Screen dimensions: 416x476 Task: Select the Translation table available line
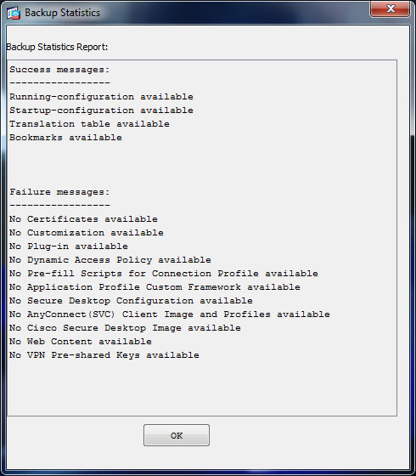click(x=89, y=124)
